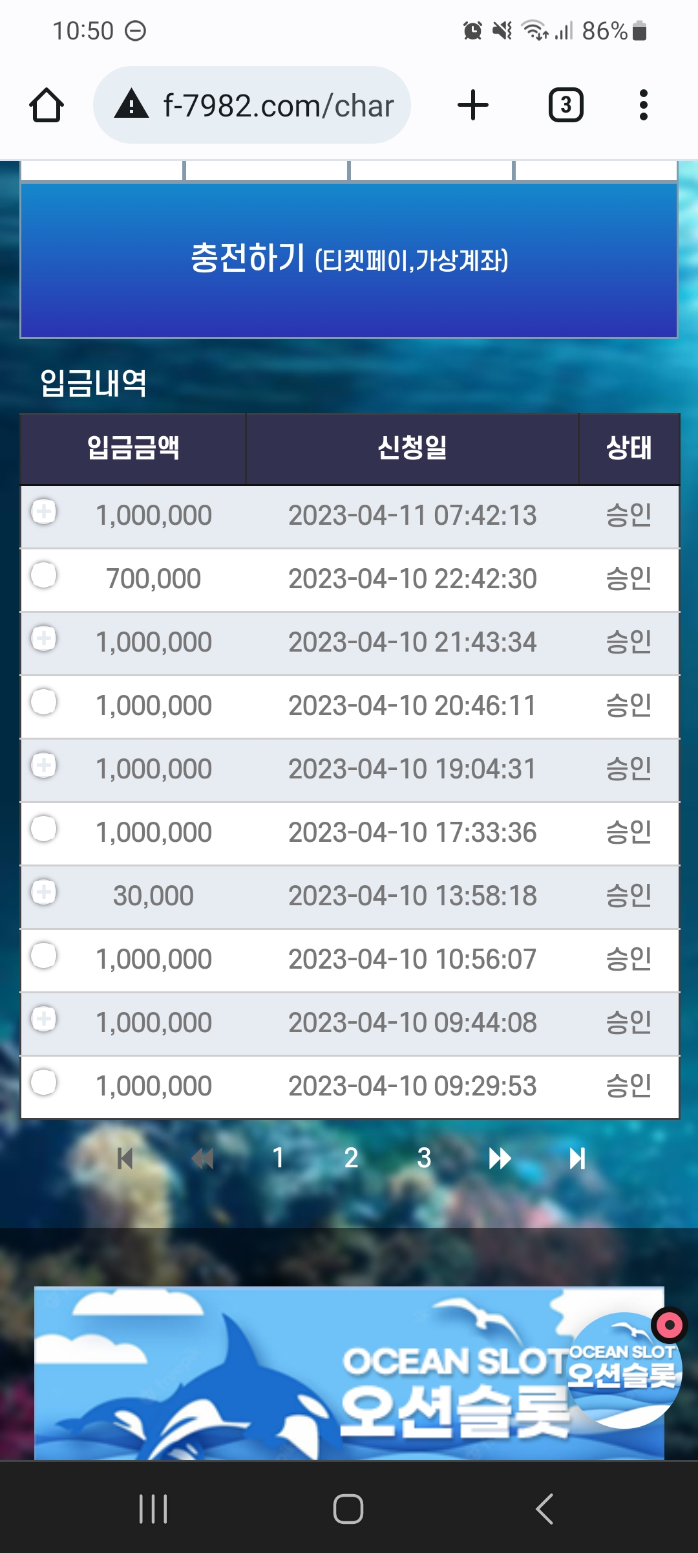The height and width of the screenshot is (1553, 698).
Task: Select the 700,000 deposit row circle
Action: click(44, 575)
